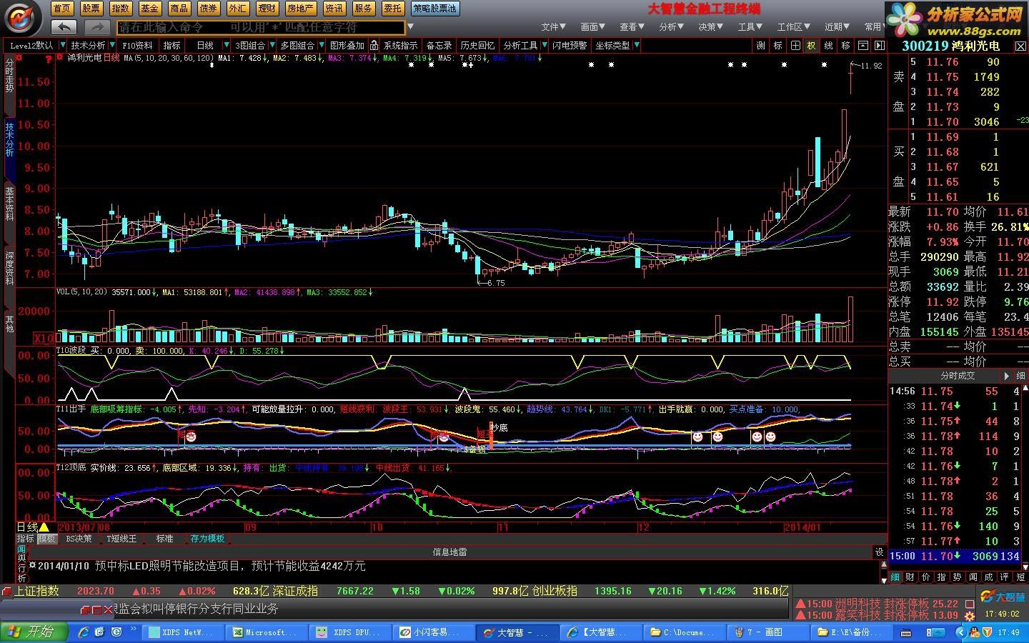Select the 模板 tab at the chart bottom
Screen dimensions: 1029x643
click(x=46, y=539)
